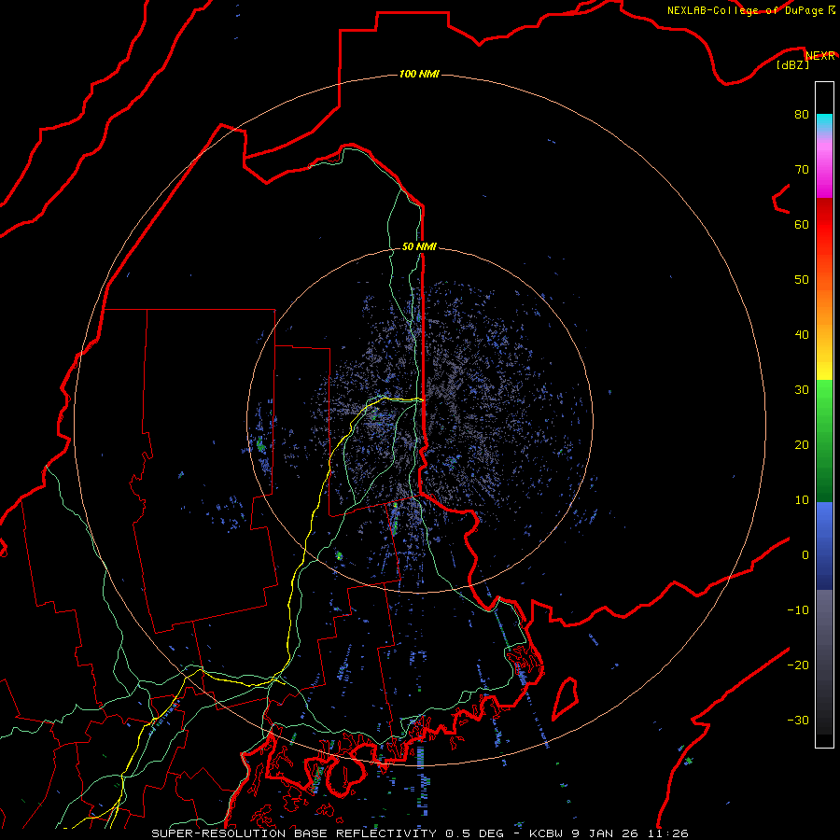Screen dimensions: 840x840
Task: Click the 70 value on the dBZ scale
Action: 802,169
